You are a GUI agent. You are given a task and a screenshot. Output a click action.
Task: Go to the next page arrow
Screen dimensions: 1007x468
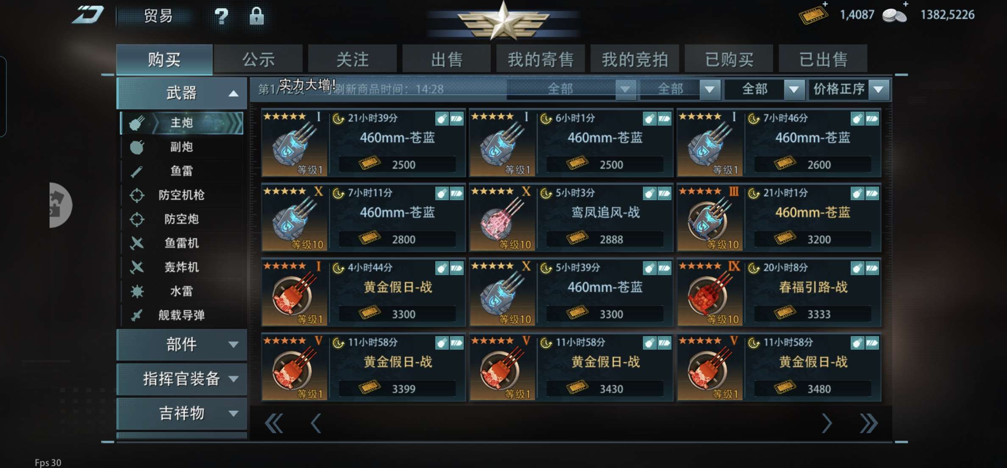pos(826,423)
